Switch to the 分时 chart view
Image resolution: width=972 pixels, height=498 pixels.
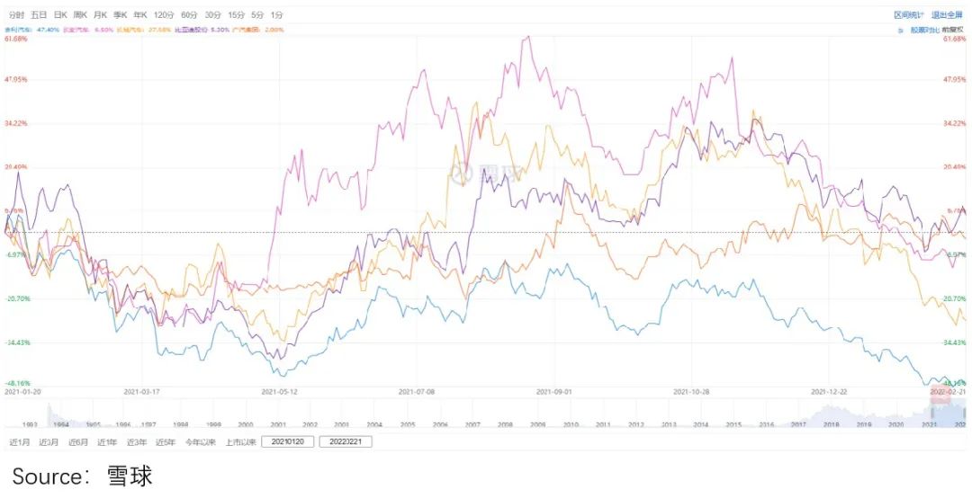(x=16, y=15)
